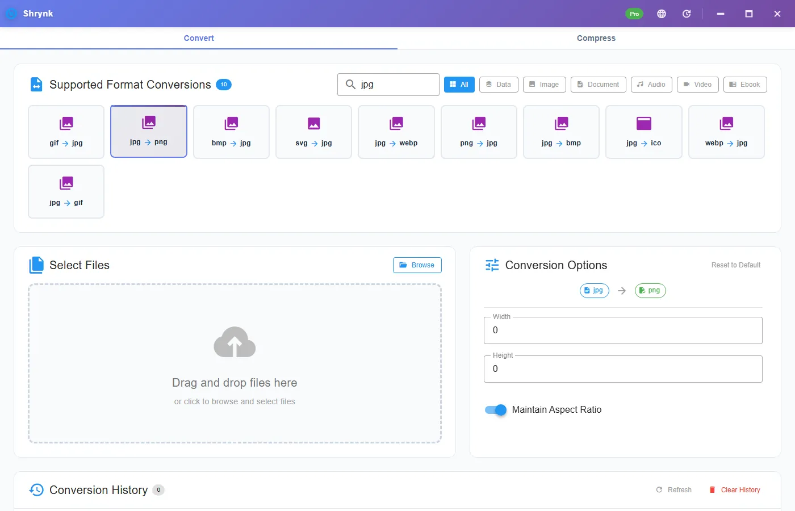Select the svg to jpg conversion tile

tap(313, 132)
